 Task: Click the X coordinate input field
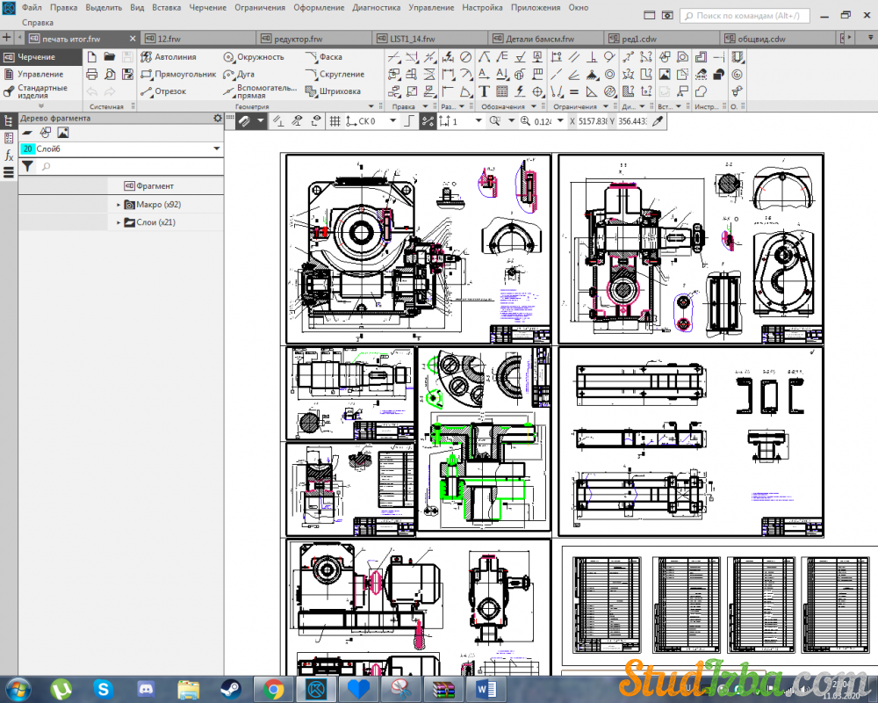click(593, 121)
